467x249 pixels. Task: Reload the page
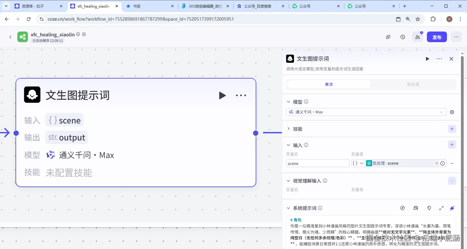tap(29, 19)
